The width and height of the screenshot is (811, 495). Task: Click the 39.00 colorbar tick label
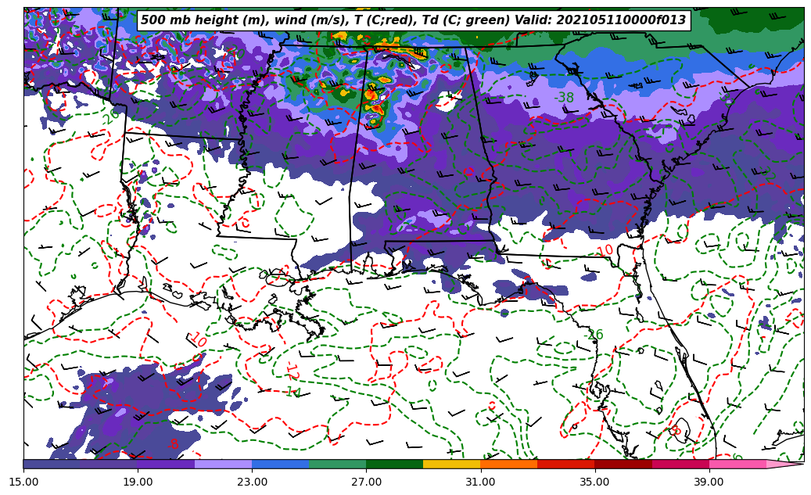tap(709, 482)
